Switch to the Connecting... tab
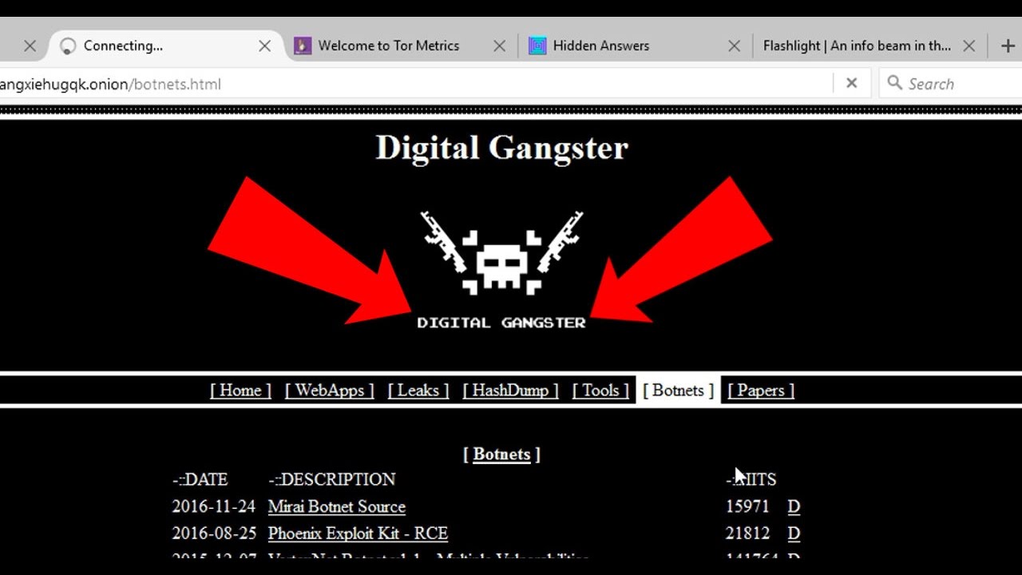The image size is (1022, 575). [166, 46]
